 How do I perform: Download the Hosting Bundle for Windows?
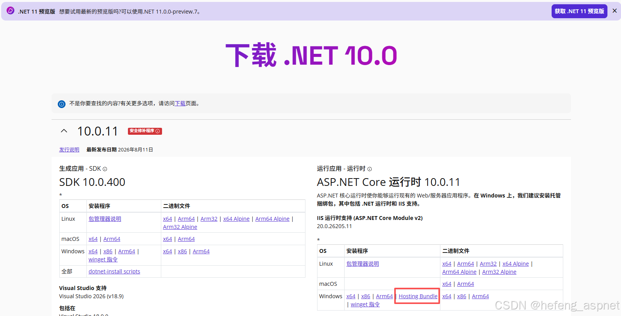pyautogui.click(x=418, y=296)
